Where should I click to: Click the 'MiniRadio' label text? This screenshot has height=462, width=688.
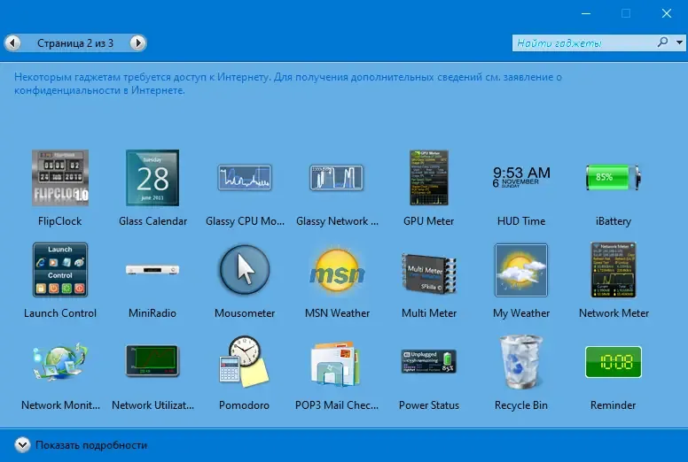[152, 313]
